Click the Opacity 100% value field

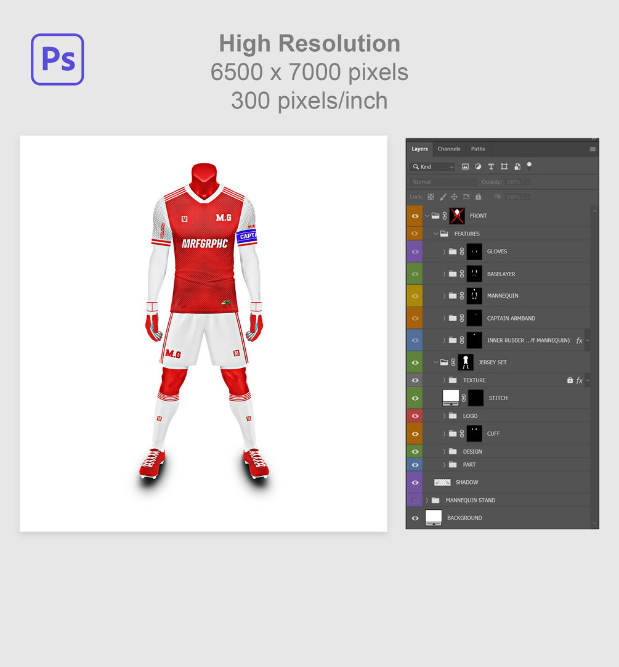pyautogui.click(x=514, y=182)
